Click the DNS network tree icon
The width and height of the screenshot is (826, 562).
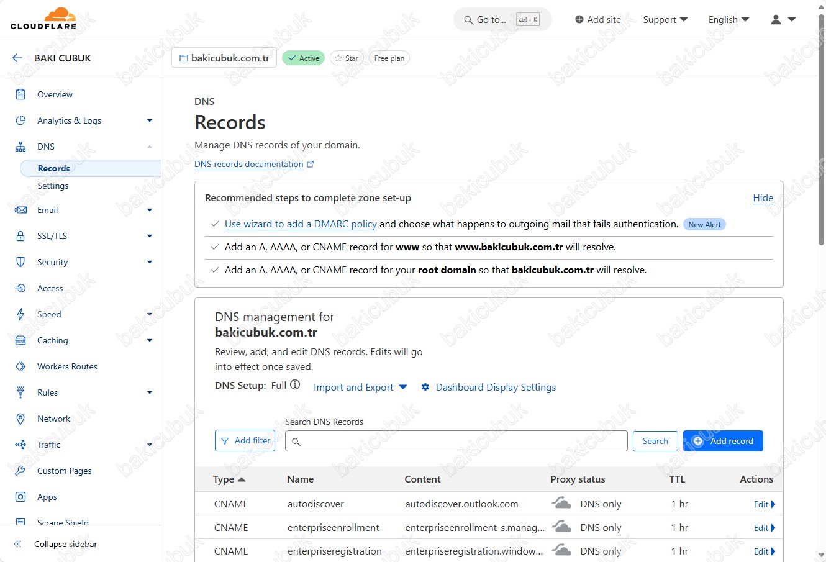pos(20,147)
